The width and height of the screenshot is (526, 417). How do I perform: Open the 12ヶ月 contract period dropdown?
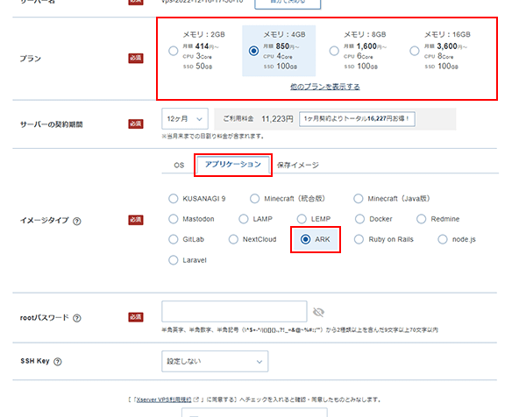coord(185,118)
